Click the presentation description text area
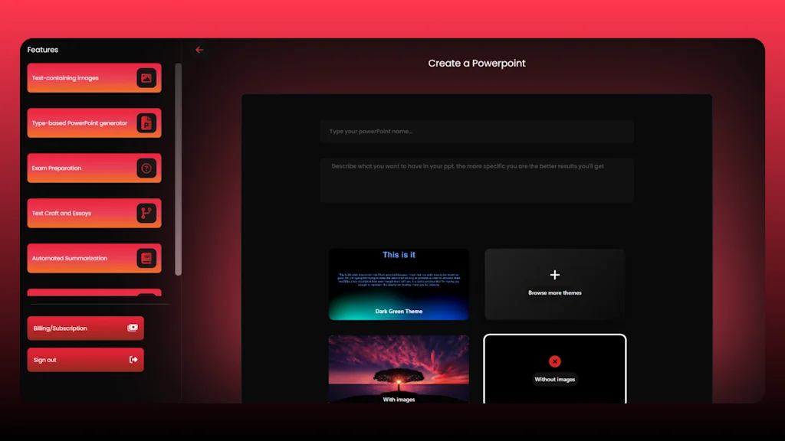The image size is (785, 441). tap(476, 180)
